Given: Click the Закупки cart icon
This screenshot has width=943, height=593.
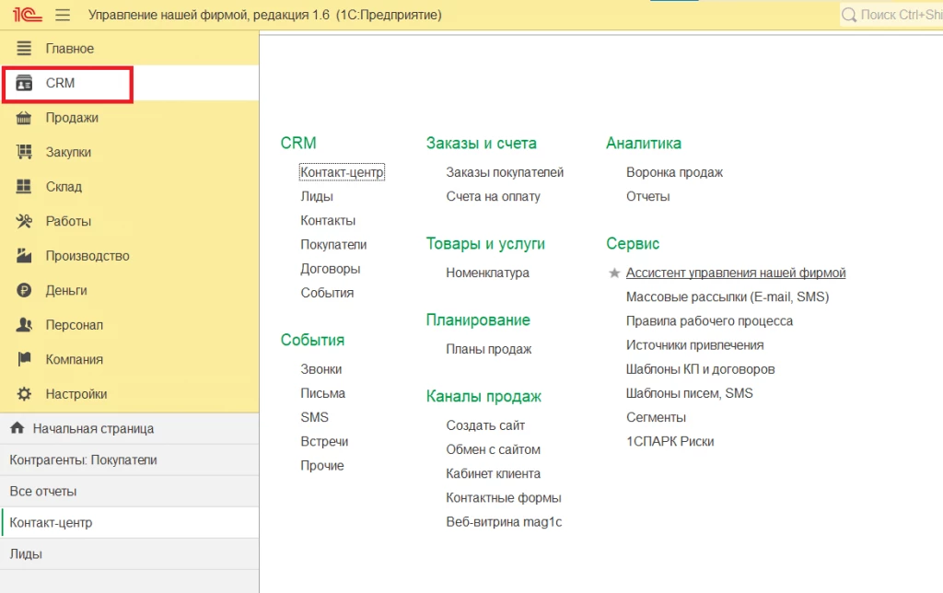Looking at the screenshot, I should [x=24, y=152].
